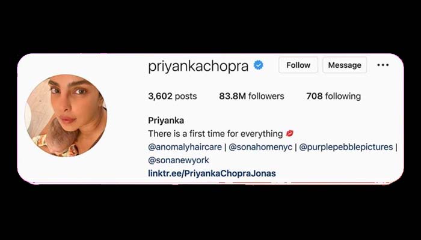Follow the priyankachopra account
Viewport: 421px width, 240px height.
(298, 65)
